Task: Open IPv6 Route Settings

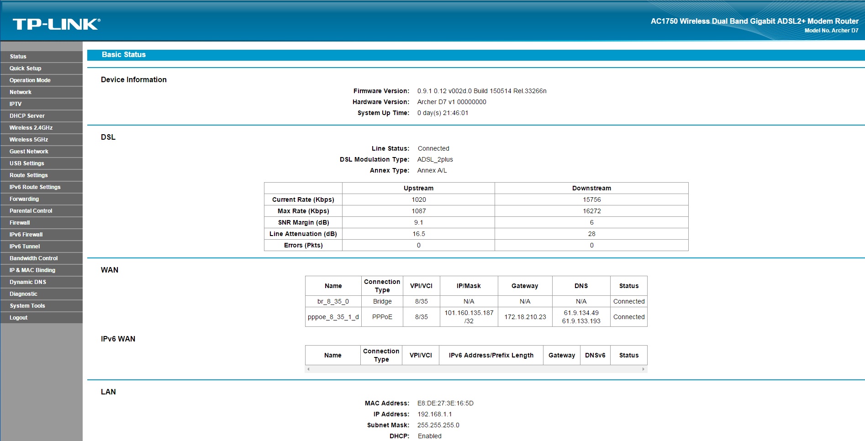Action: click(42, 187)
